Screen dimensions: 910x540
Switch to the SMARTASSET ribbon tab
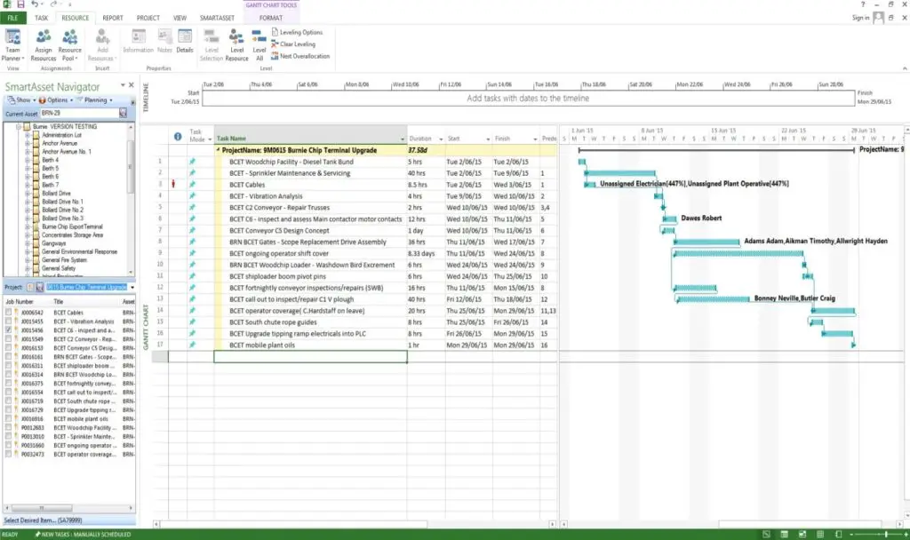(217, 18)
